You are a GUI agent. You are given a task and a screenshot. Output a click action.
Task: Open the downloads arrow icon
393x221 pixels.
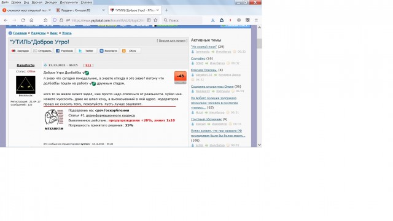(x=213, y=20)
